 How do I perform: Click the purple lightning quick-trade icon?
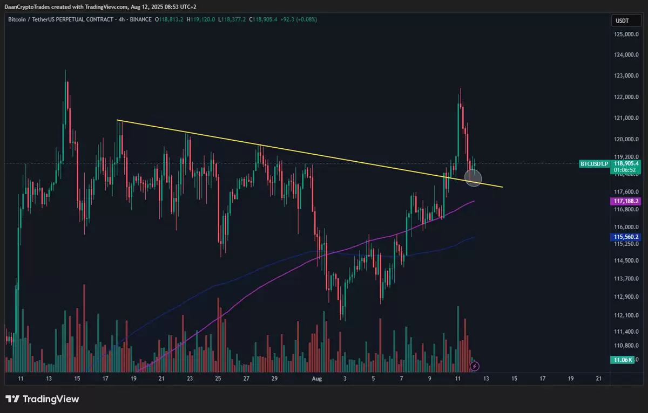coord(474,366)
